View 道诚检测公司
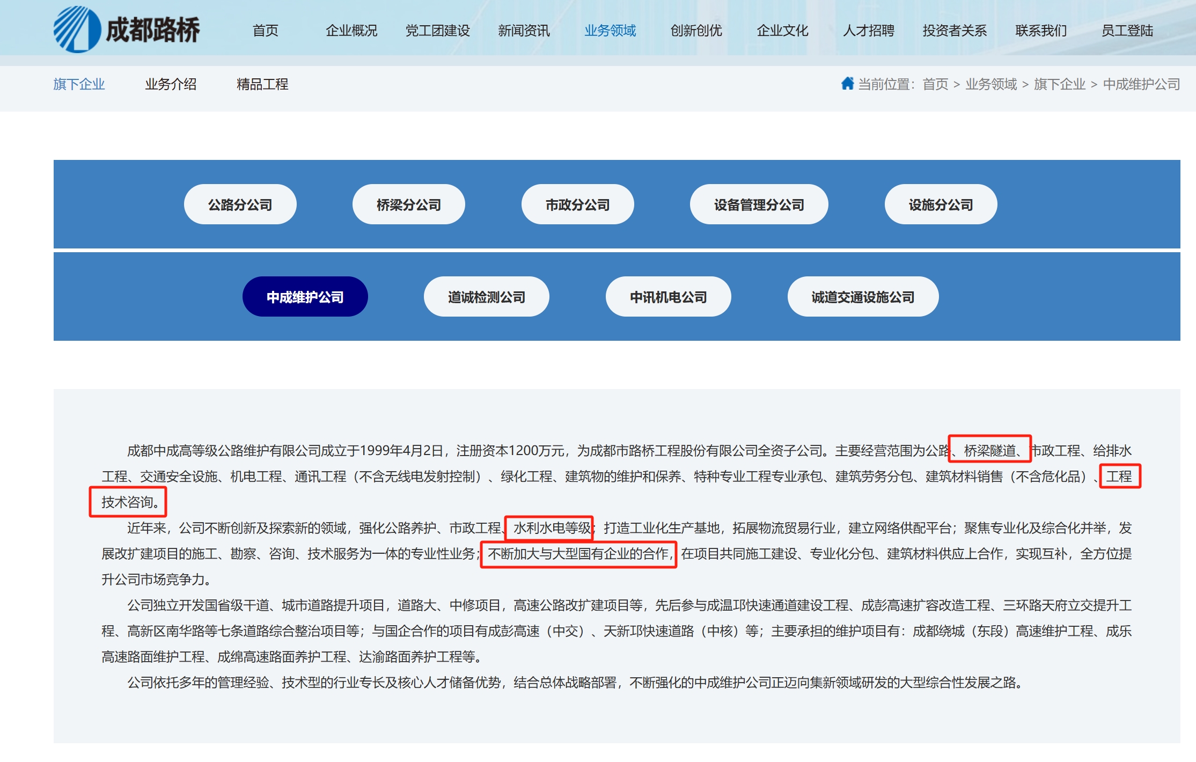 487,297
